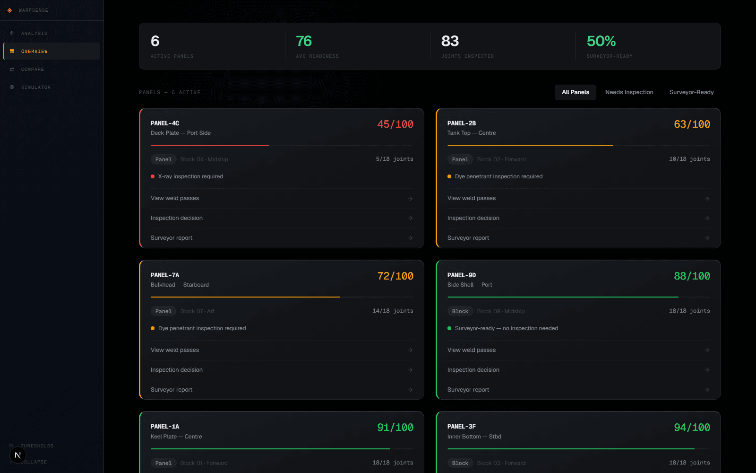Click the PANEL-3F card title
Screen dimensions: 756x473
[x=462, y=427]
